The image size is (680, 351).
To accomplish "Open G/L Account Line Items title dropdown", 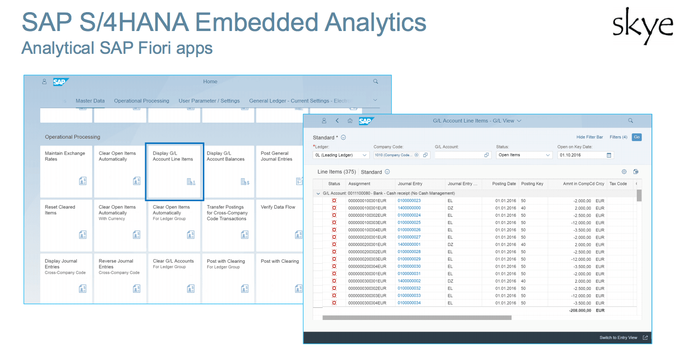I will pos(519,121).
